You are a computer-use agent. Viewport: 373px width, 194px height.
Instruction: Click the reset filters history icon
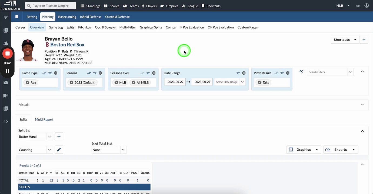[301, 72]
